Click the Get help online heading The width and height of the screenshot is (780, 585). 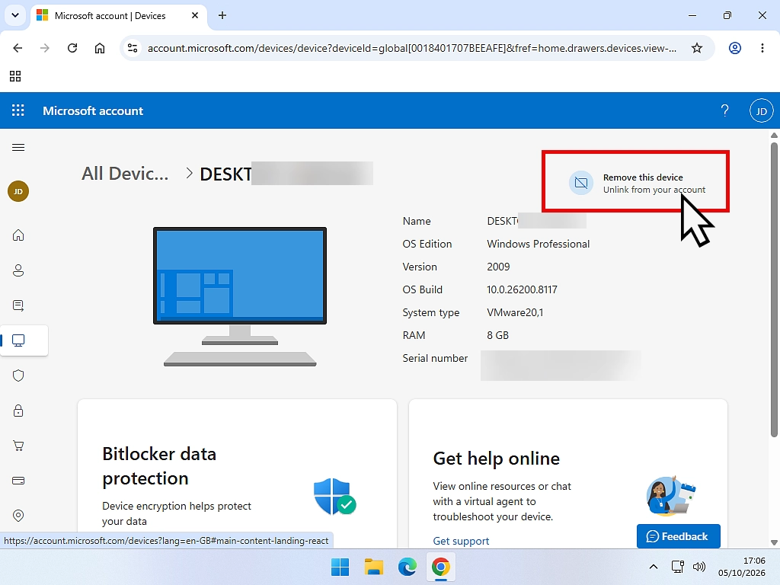(496, 458)
